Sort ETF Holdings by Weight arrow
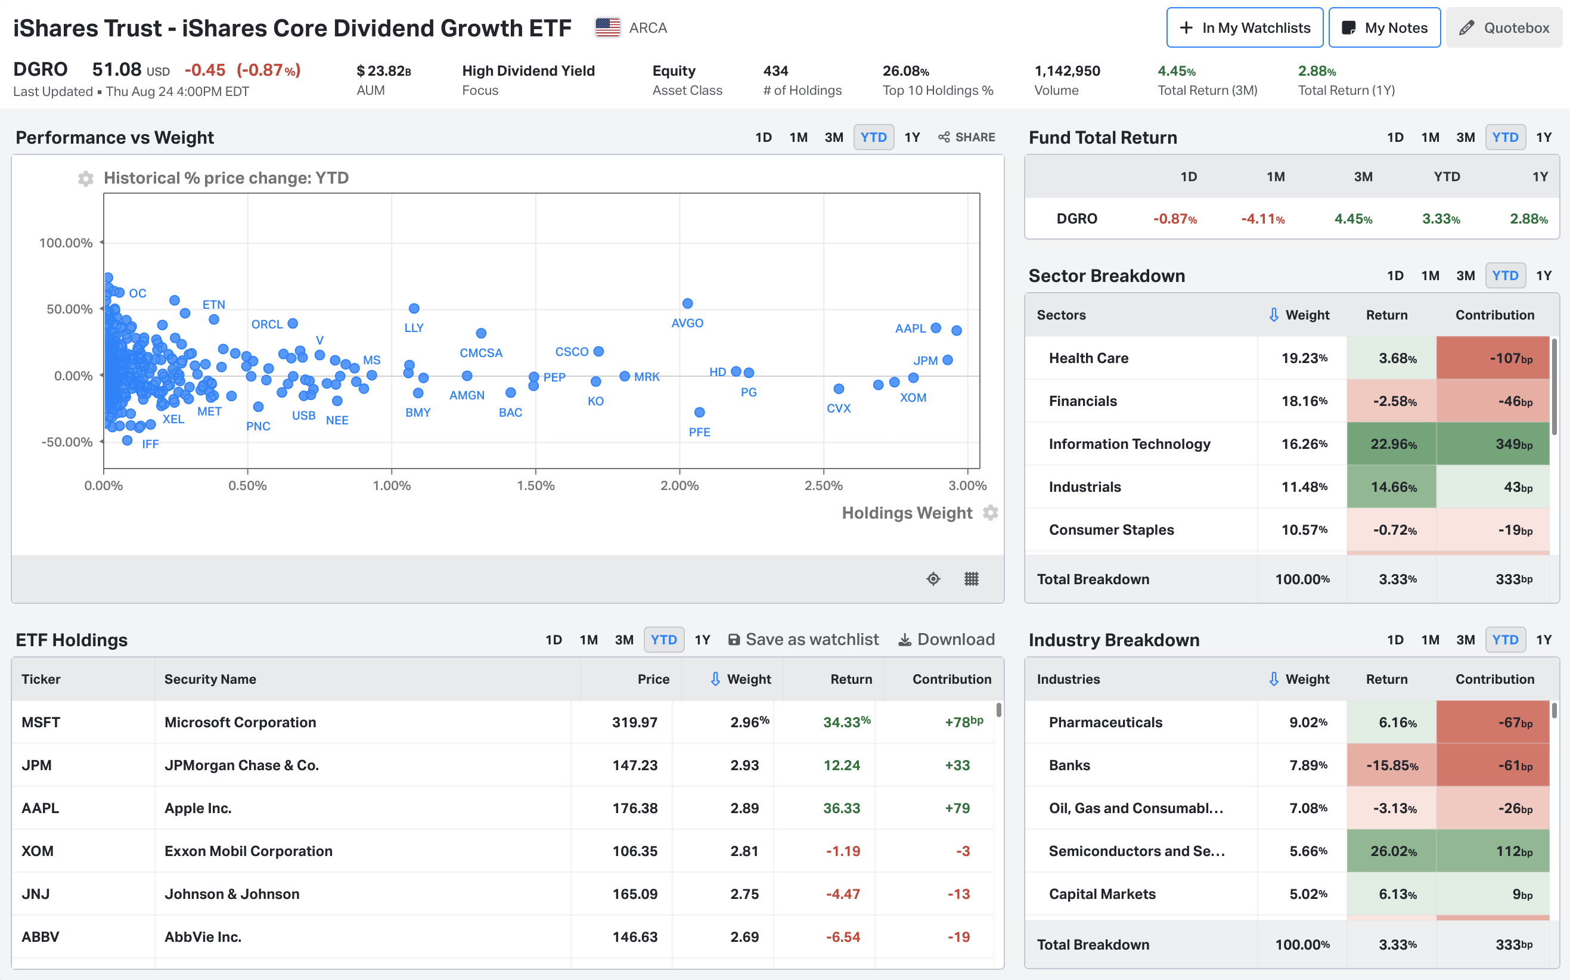 click(715, 679)
